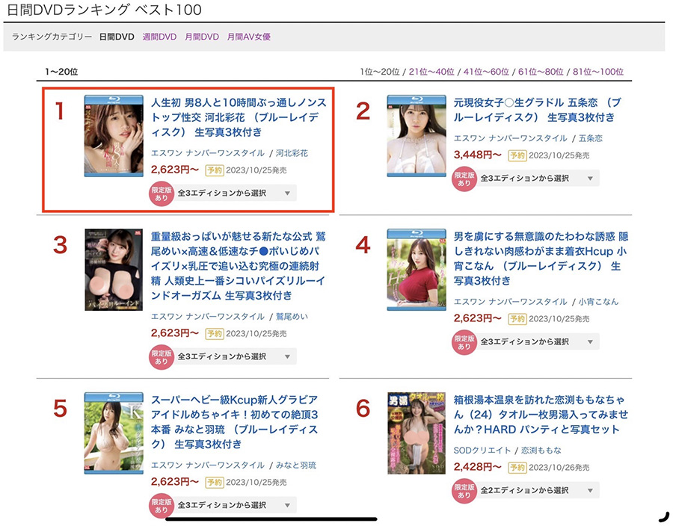
Task: Click the 予約 tag on rank 6 item
Action: point(517,467)
